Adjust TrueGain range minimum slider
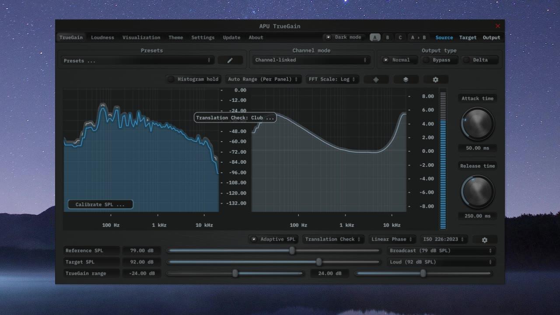The image size is (560, 315). tap(235, 273)
